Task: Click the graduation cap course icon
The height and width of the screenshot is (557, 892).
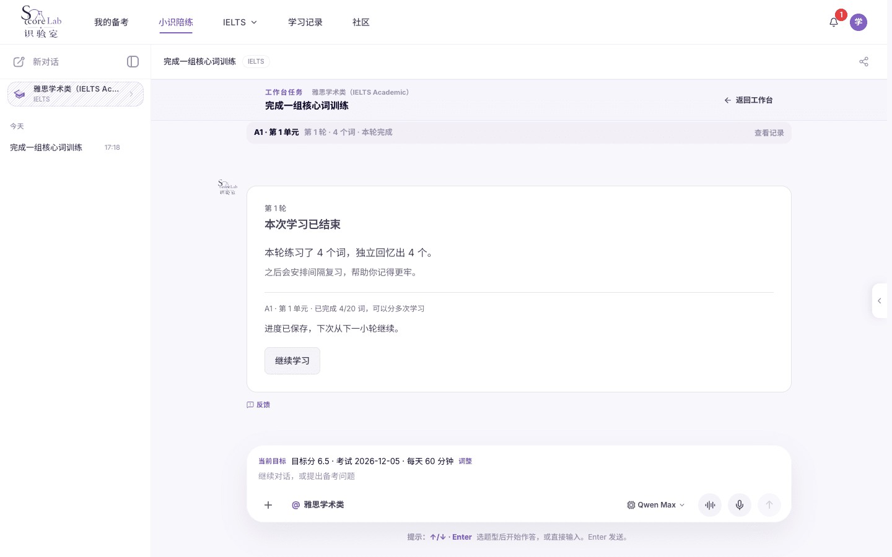Action: coord(20,94)
